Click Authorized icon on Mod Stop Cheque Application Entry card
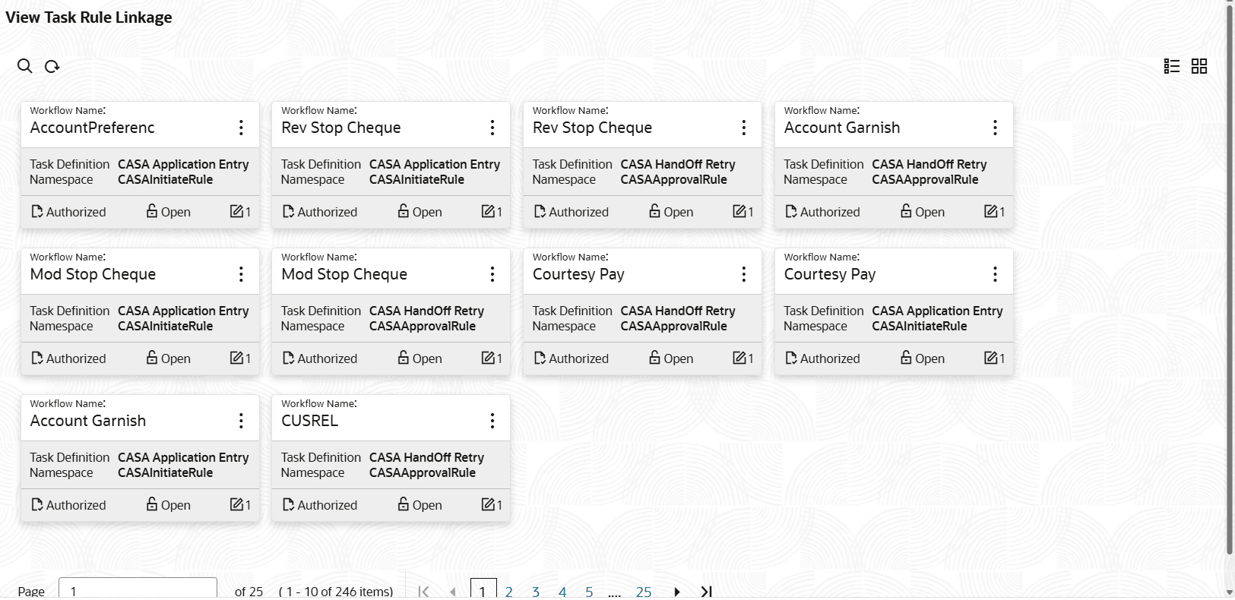 pos(36,358)
